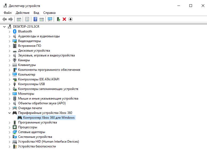Open Help via the question mark icon

tap(35, 19)
